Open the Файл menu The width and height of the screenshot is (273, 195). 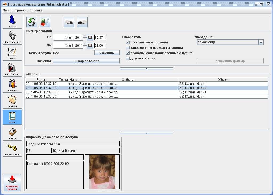pyautogui.click(x=7, y=10)
